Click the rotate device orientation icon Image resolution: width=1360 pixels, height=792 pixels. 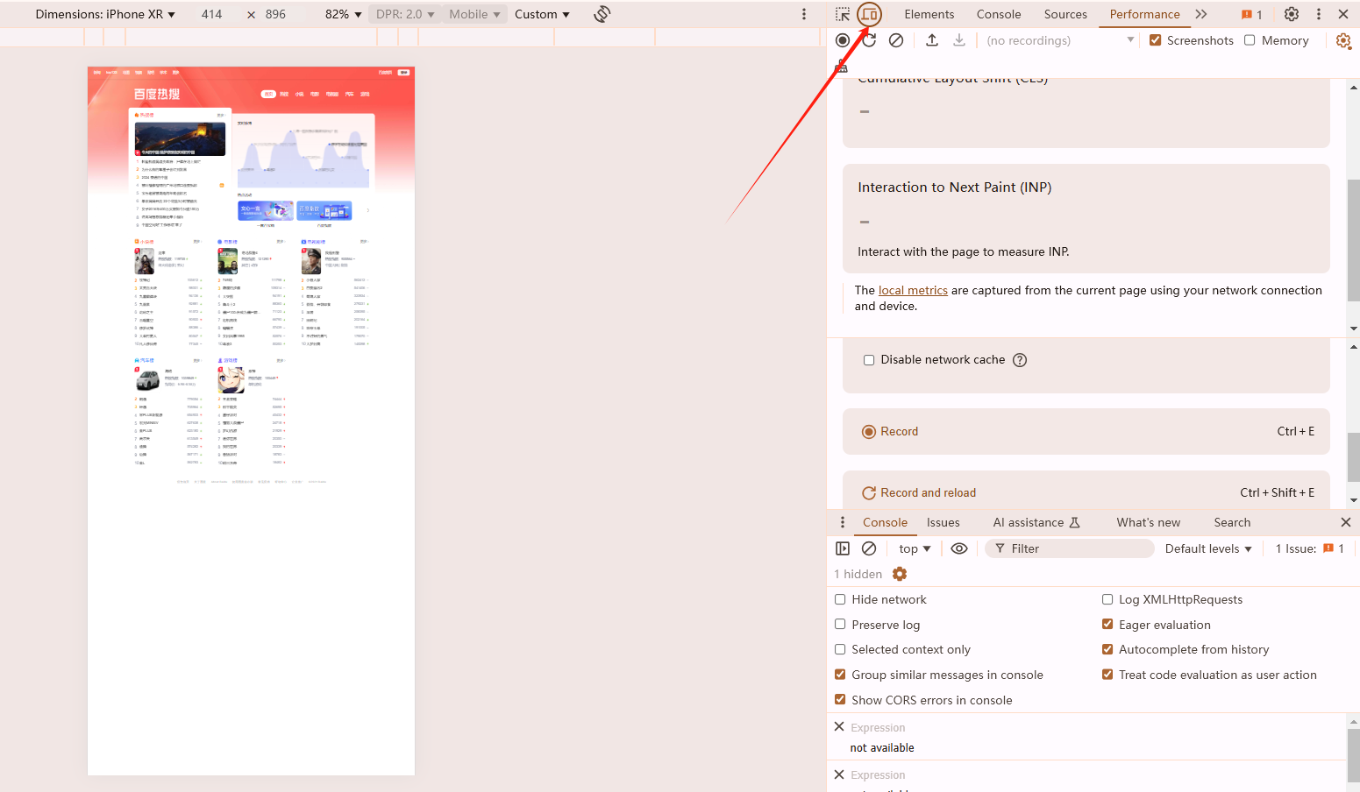[x=602, y=14]
